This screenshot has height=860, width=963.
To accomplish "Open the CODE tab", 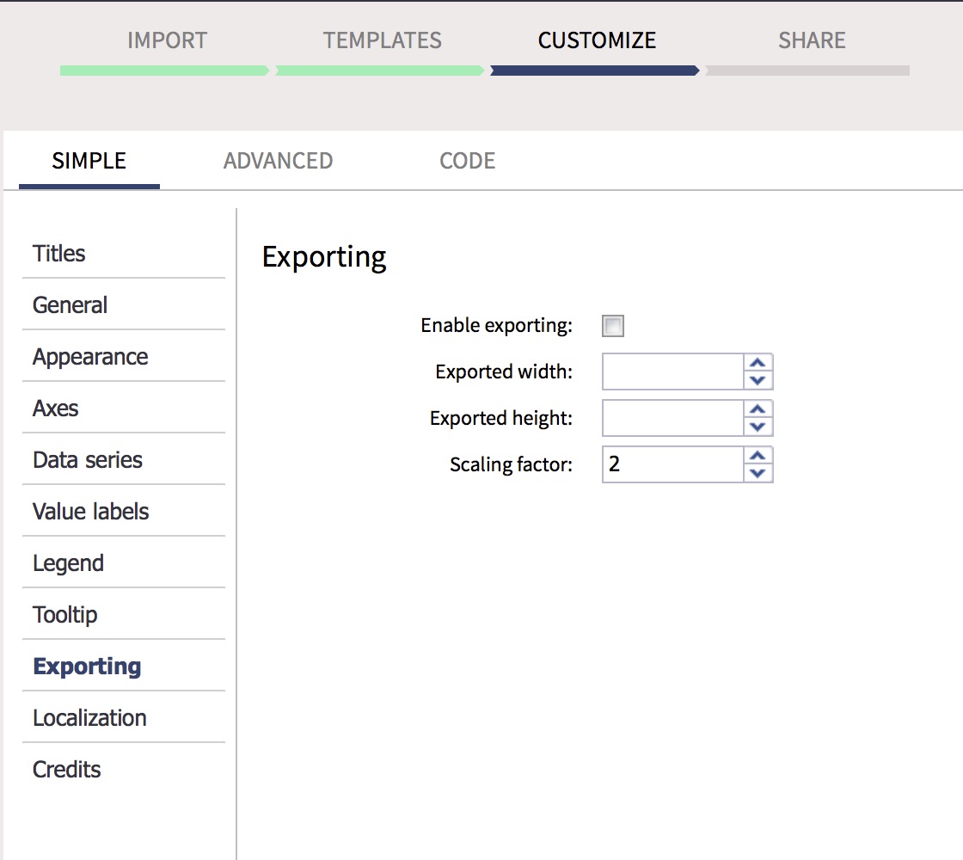I will (x=468, y=161).
